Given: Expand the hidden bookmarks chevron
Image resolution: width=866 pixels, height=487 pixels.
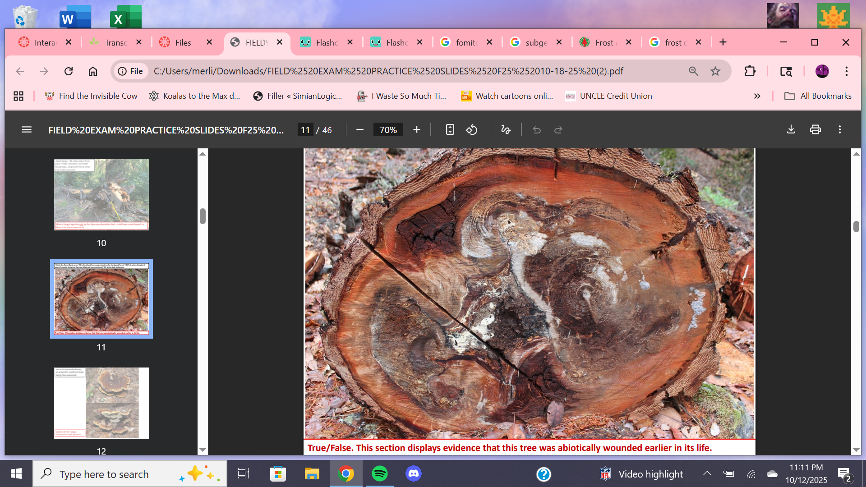Looking at the screenshot, I should tap(757, 96).
